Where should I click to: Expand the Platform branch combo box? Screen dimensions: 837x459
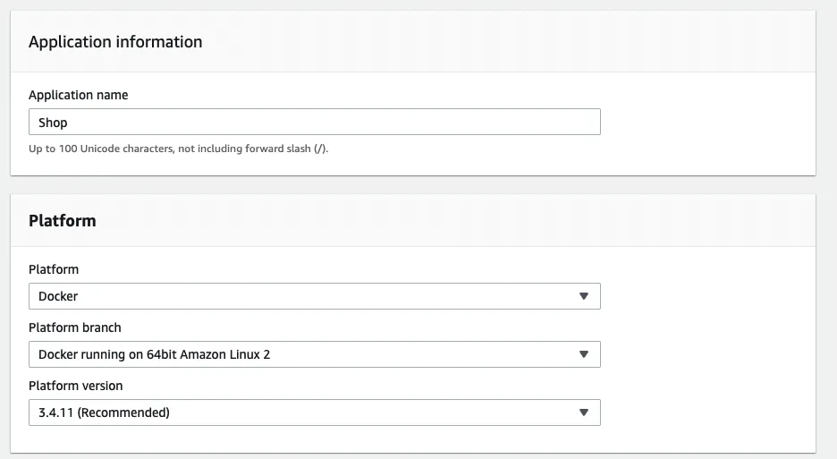click(314, 354)
